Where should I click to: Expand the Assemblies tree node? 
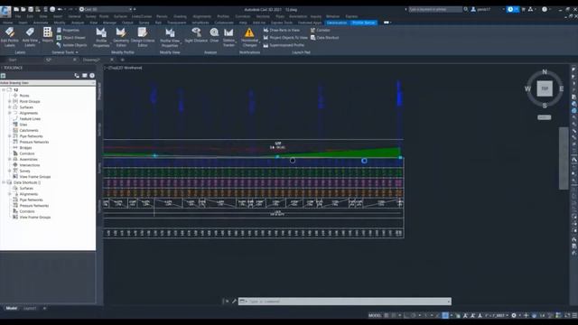point(10,160)
